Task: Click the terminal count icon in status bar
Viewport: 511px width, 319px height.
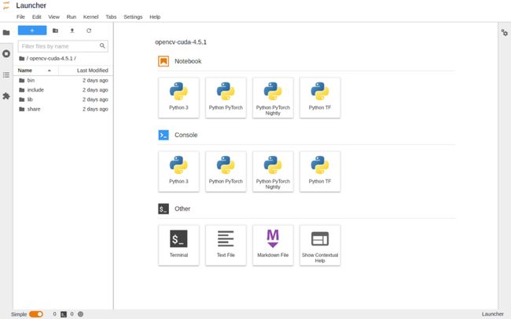Action: (64, 314)
